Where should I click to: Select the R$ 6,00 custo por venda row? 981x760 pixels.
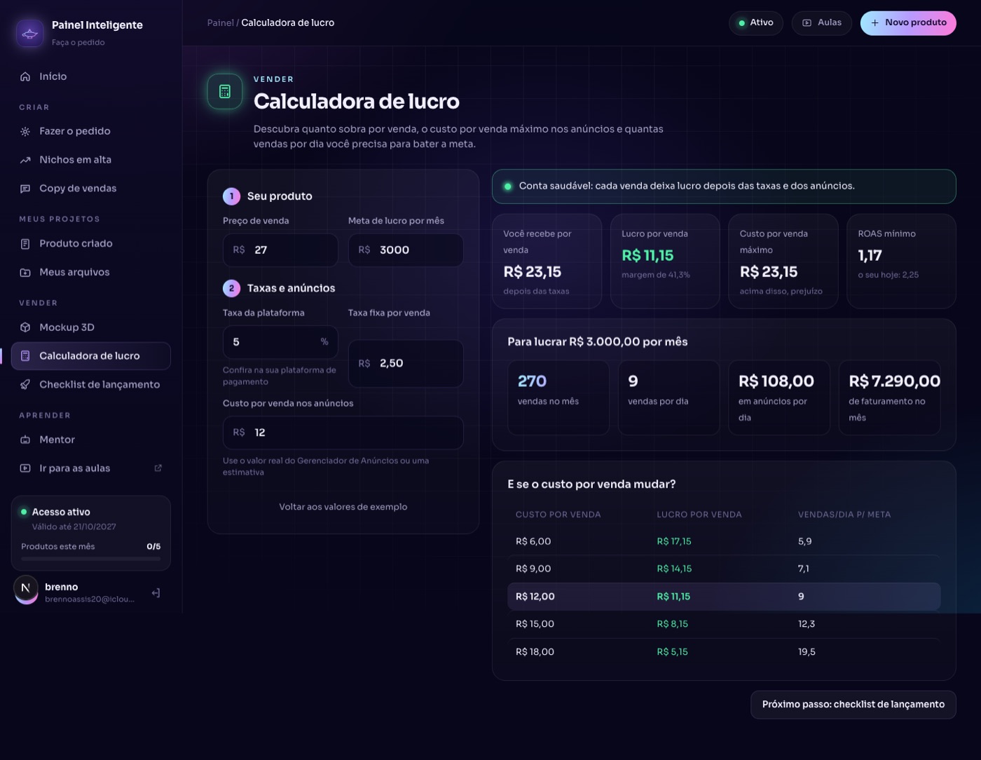[x=724, y=541]
